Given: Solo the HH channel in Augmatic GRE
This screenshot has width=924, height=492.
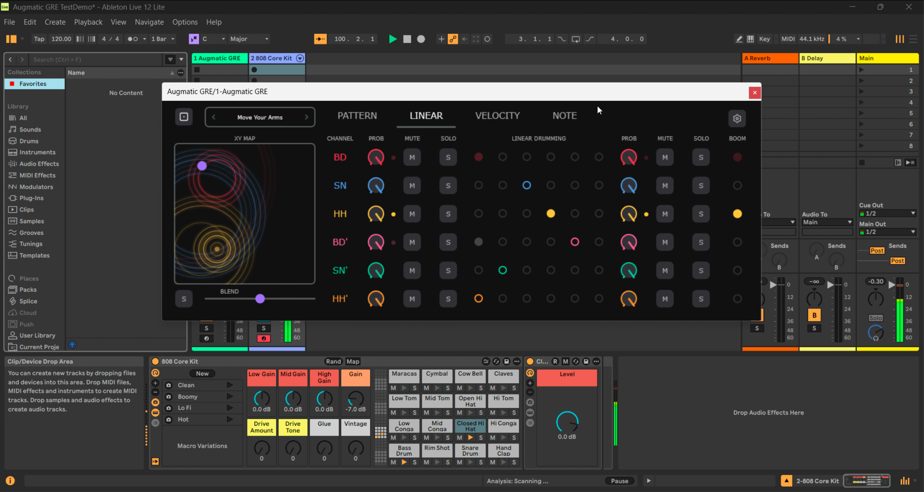Looking at the screenshot, I should pos(448,214).
